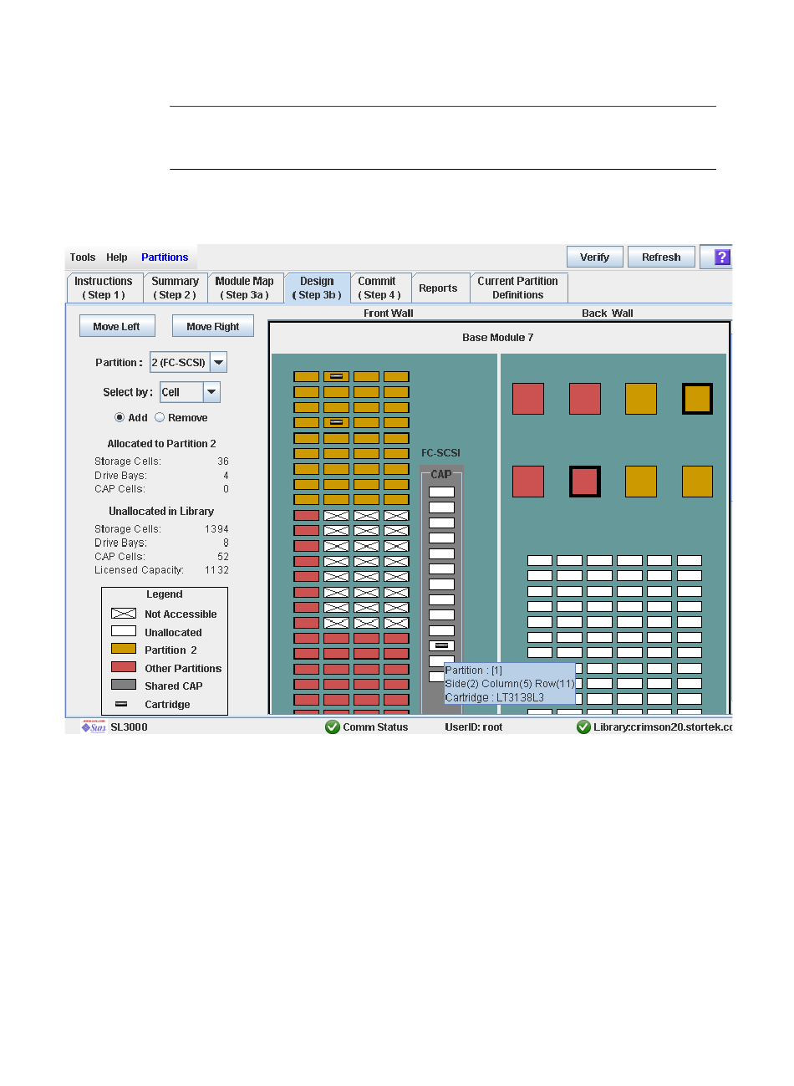Switch to Instructions (Step 1) tab
The image size is (794, 1086).
(104, 288)
